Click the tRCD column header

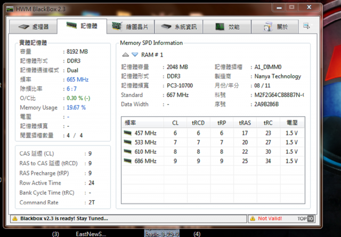(198, 123)
